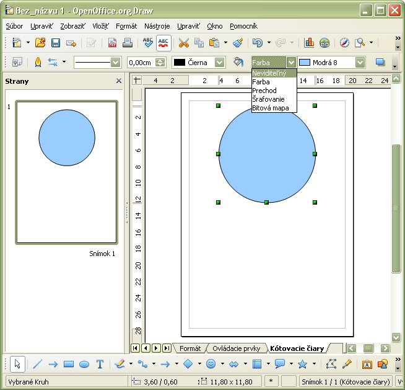Open the Nástroje menu
The height and width of the screenshot is (390, 405).
coord(157,26)
